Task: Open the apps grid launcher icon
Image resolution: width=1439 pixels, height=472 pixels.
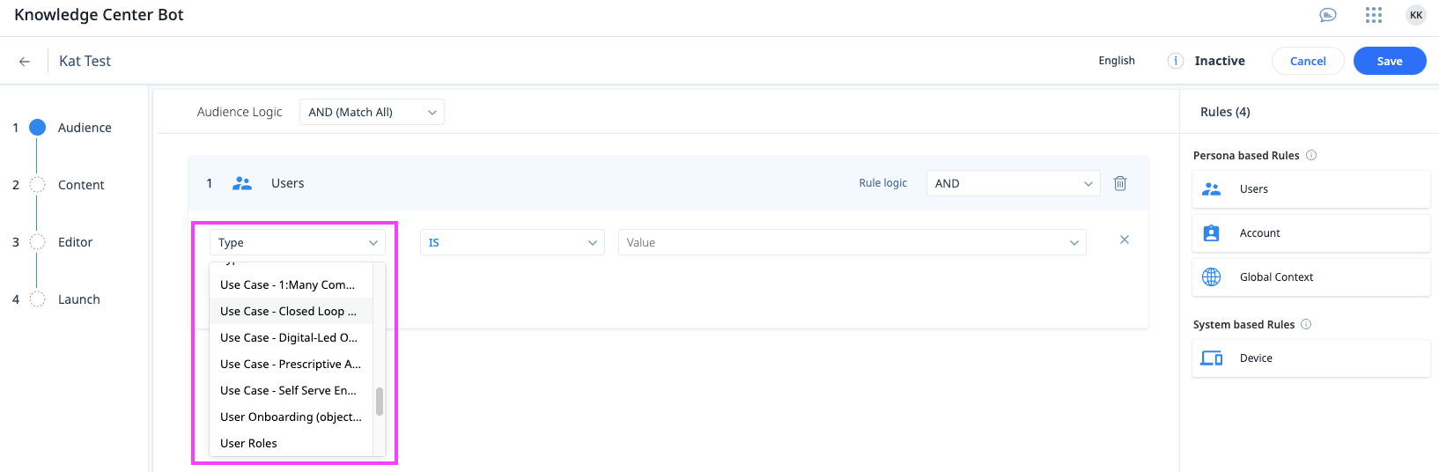Action: point(1374,15)
